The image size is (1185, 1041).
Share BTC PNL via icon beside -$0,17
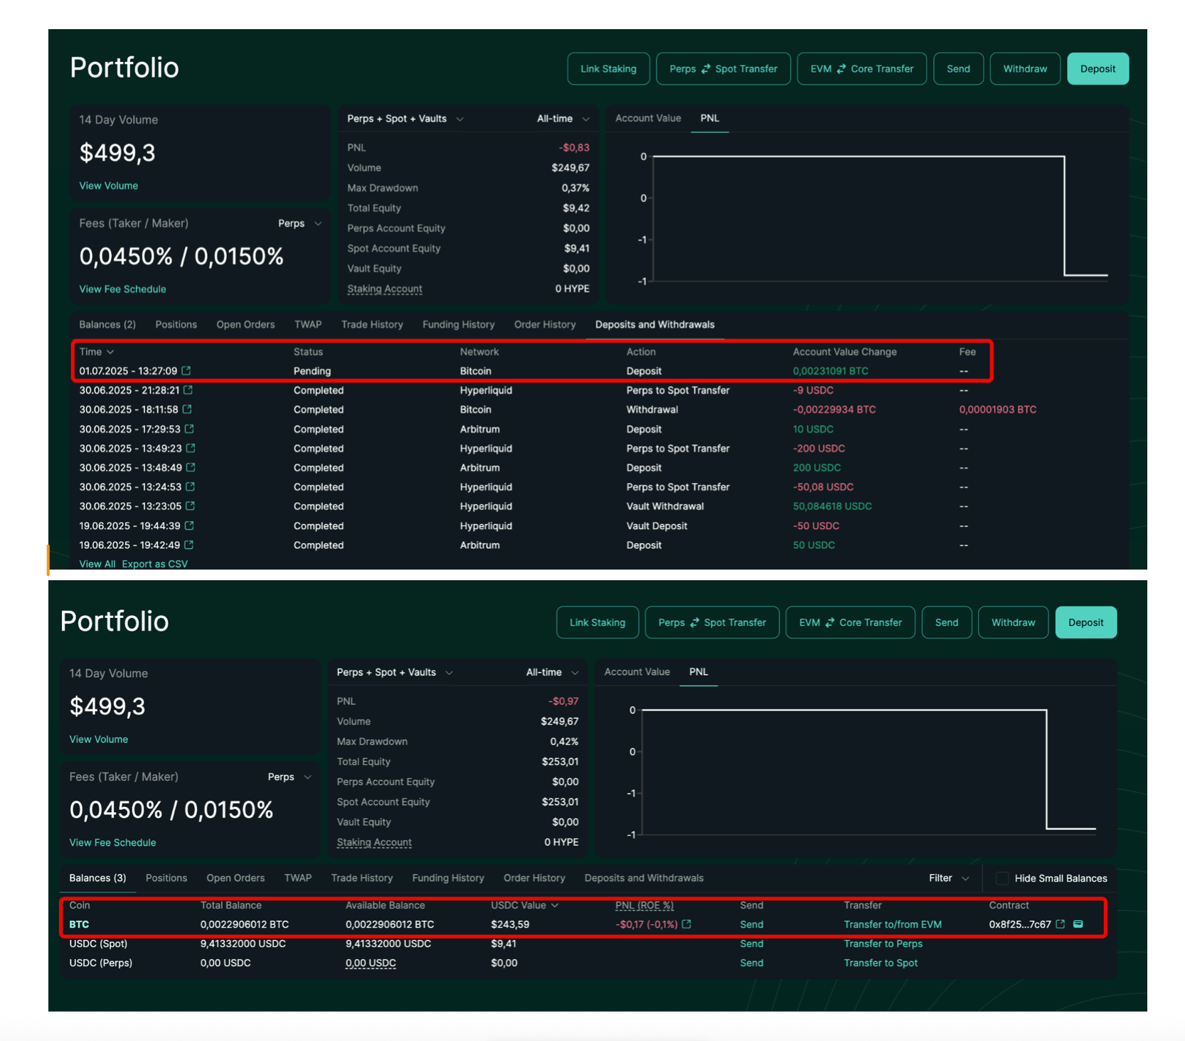pyautogui.click(x=686, y=924)
